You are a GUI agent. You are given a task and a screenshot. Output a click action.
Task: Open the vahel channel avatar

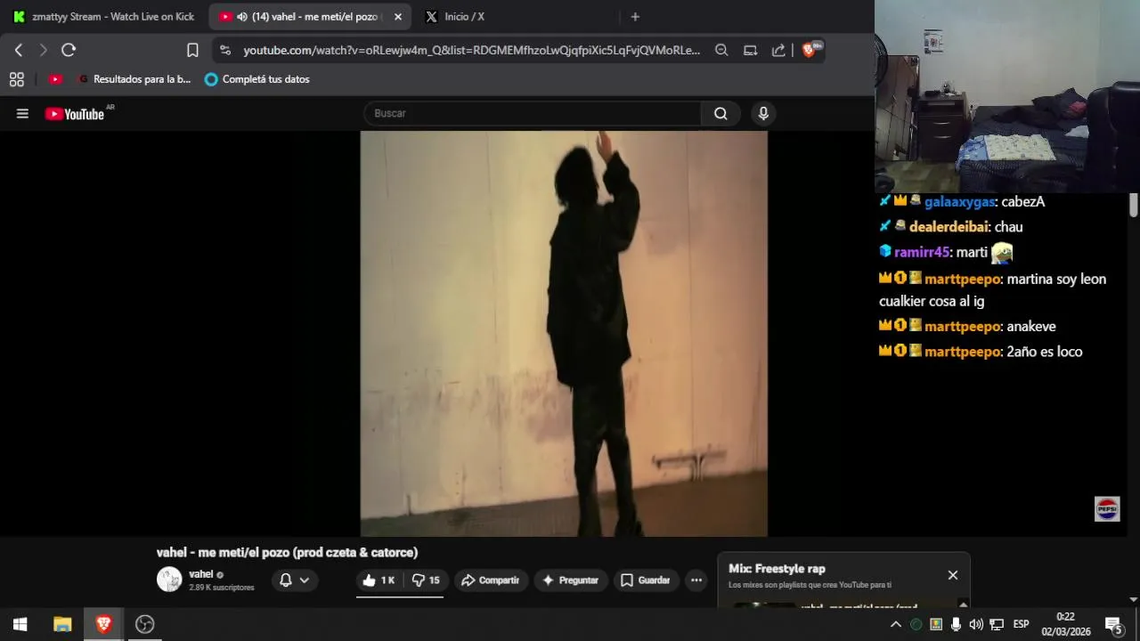pyautogui.click(x=169, y=580)
